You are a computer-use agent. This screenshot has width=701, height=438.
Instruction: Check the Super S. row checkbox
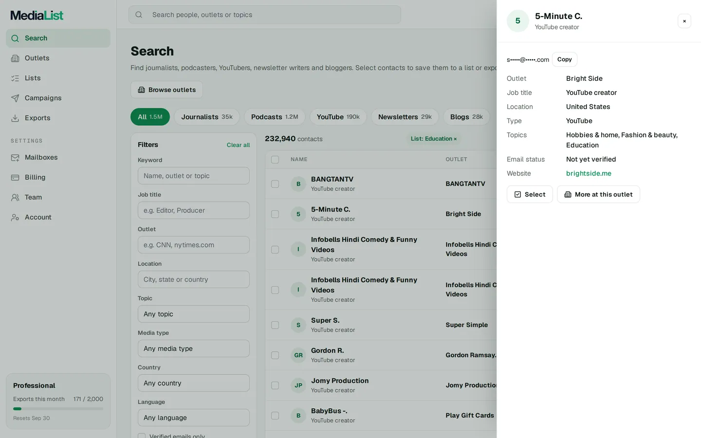[x=275, y=325]
